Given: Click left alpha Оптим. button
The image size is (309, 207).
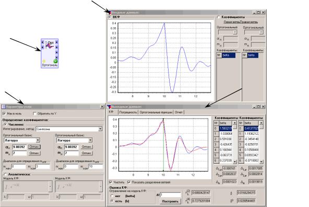Looking at the screenshot, I should pyautogui.click(x=34, y=147).
